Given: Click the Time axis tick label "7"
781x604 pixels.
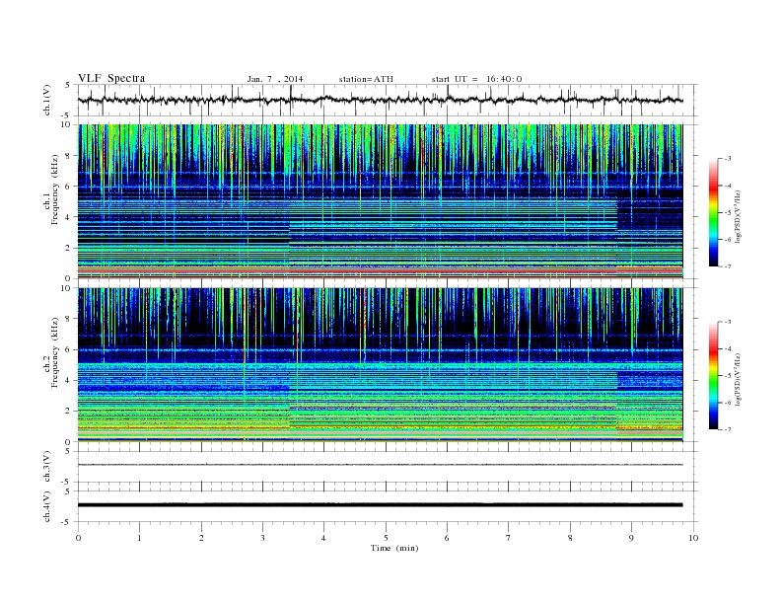Looking at the screenshot, I should point(509,538).
